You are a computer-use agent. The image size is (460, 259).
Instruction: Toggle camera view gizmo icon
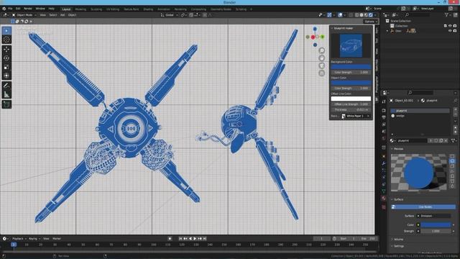(322, 65)
